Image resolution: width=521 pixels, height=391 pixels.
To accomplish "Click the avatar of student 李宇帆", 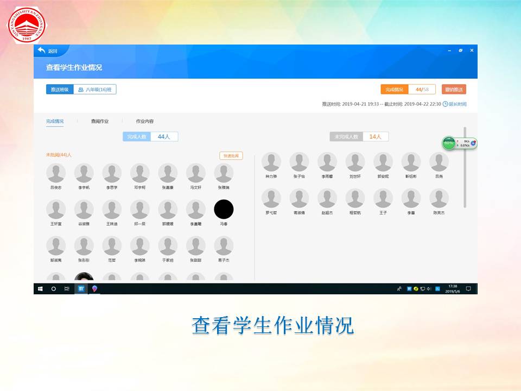I will [x=84, y=173].
